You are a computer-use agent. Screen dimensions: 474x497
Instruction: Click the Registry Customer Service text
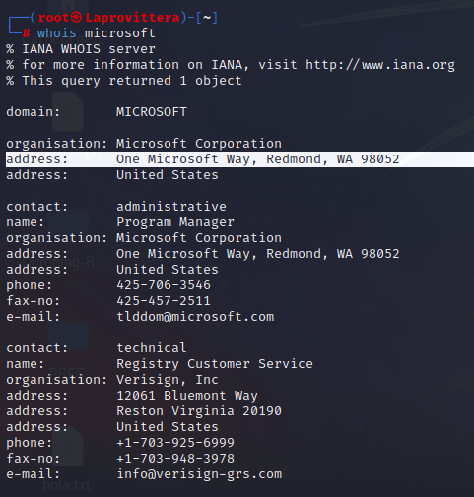pos(215,364)
